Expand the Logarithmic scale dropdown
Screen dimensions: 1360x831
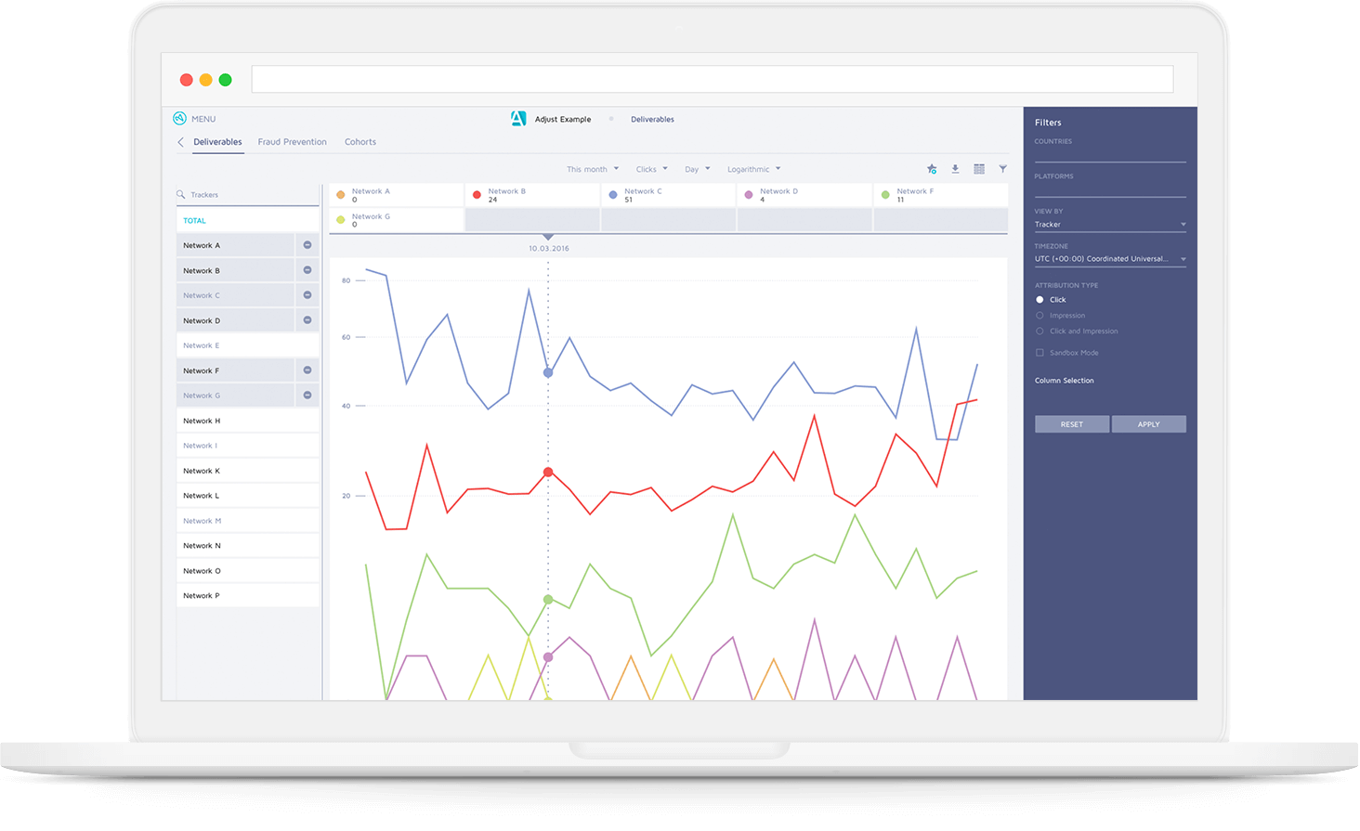754,169
